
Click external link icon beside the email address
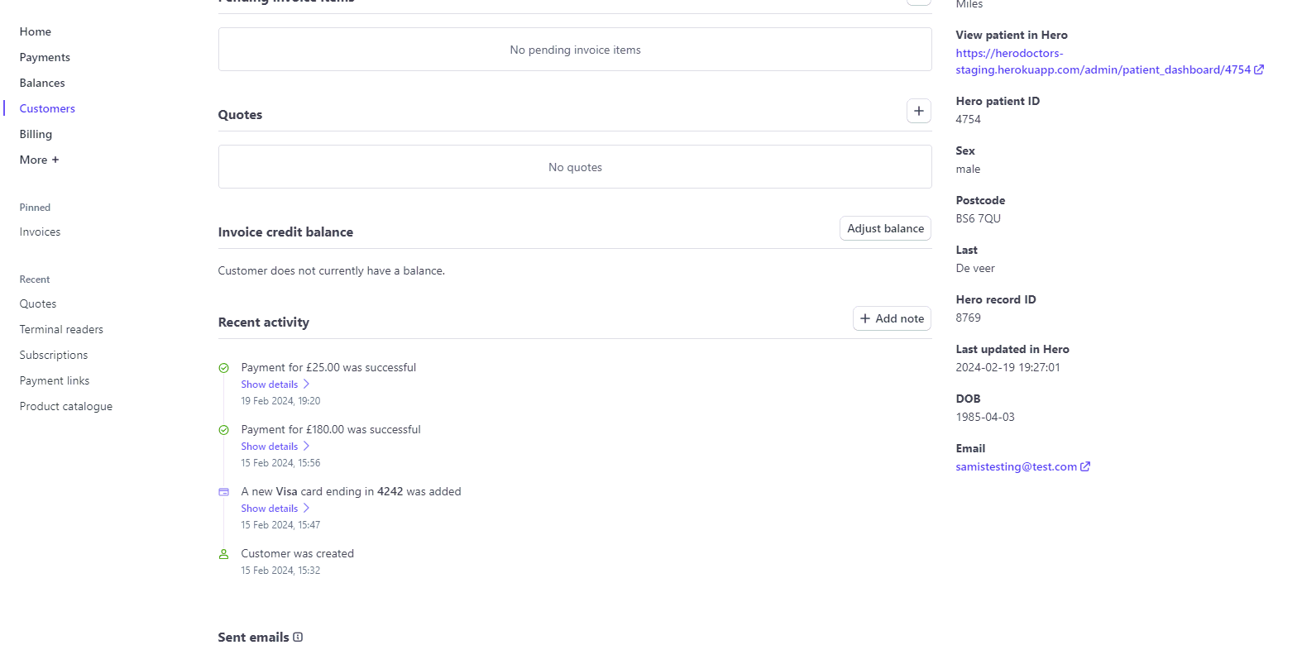click(x=1085, y=466)
